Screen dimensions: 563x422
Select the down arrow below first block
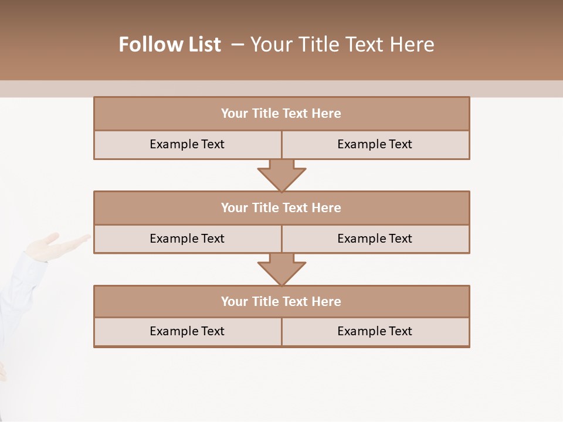(x=281, y=176)
